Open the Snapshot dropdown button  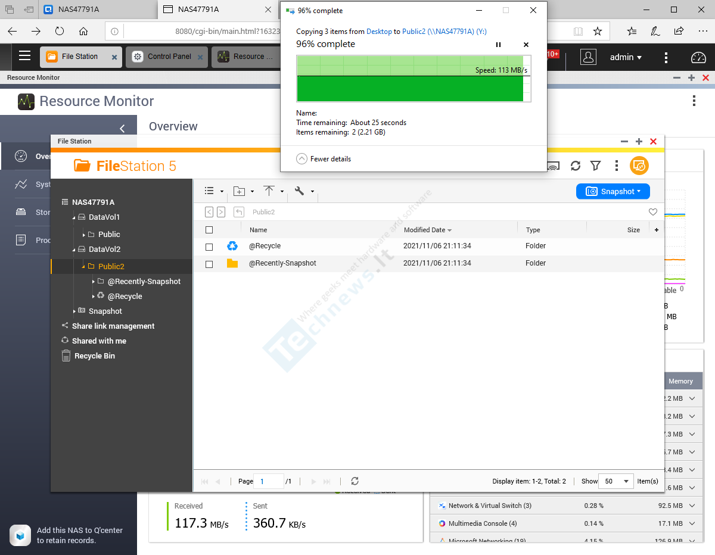tap(613, 191)
